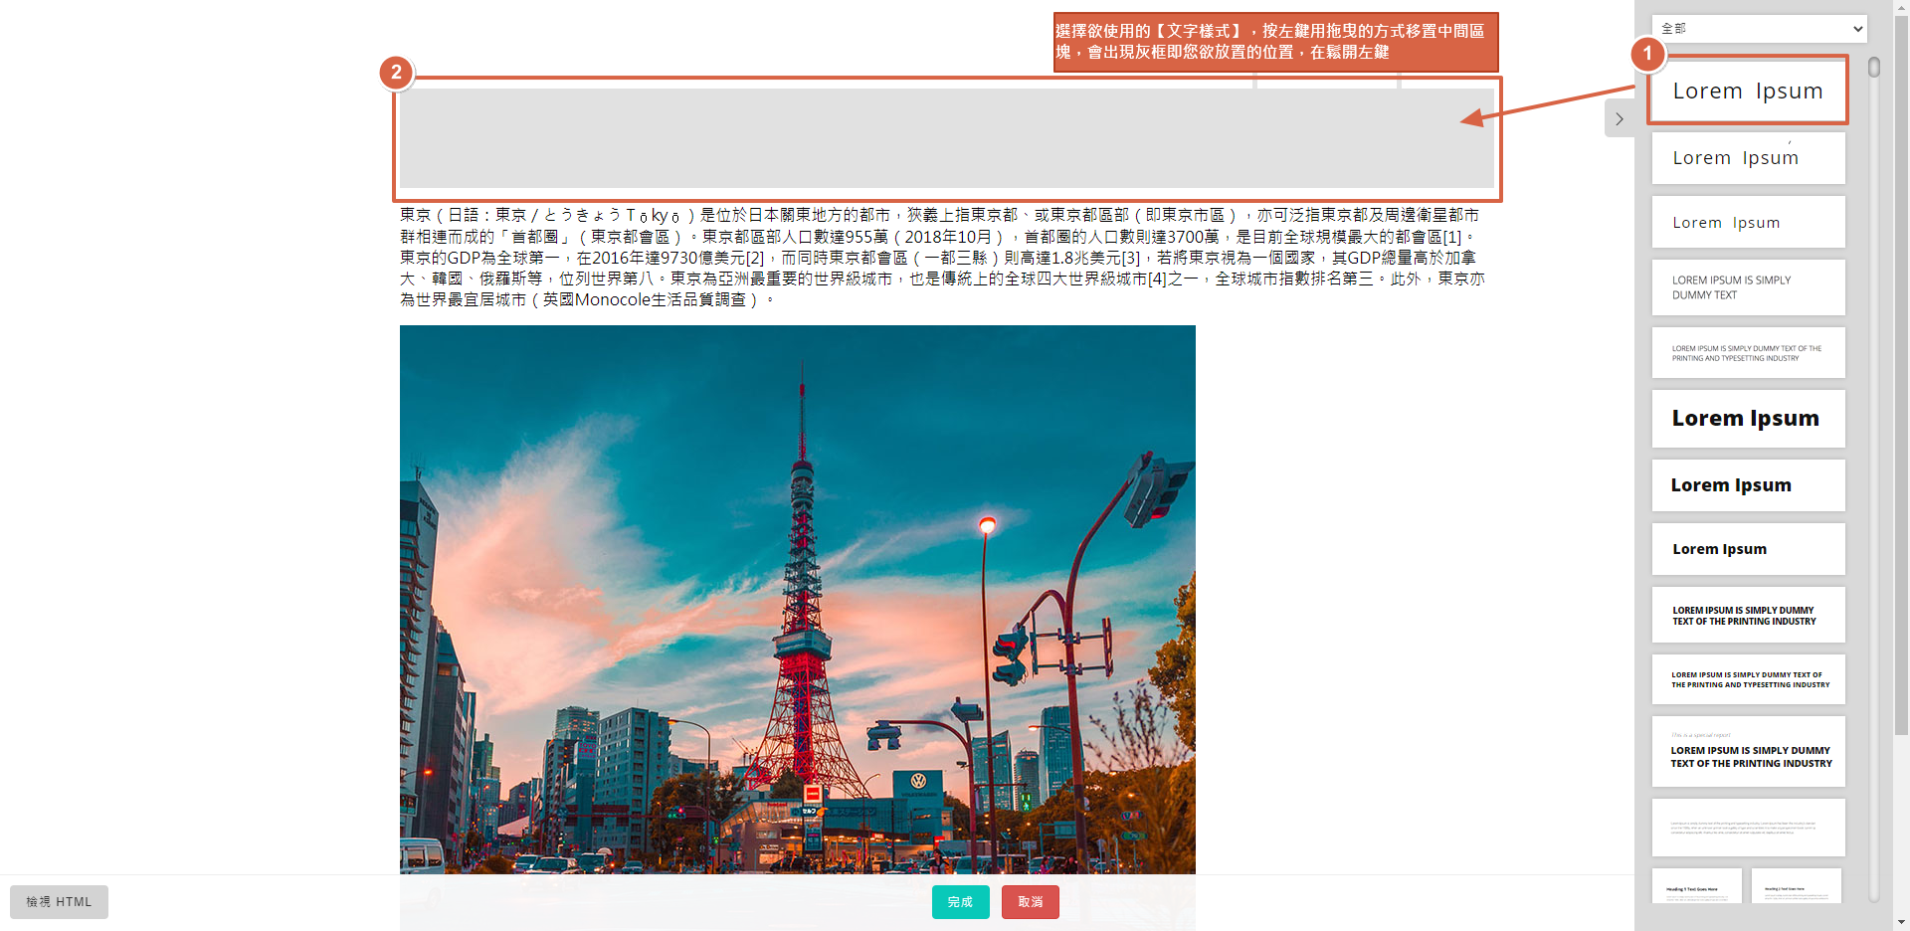Click the page scrollbar down arrow
Image resolution: width=1910 pixels, height=931 pixels.
[1901, 921]
